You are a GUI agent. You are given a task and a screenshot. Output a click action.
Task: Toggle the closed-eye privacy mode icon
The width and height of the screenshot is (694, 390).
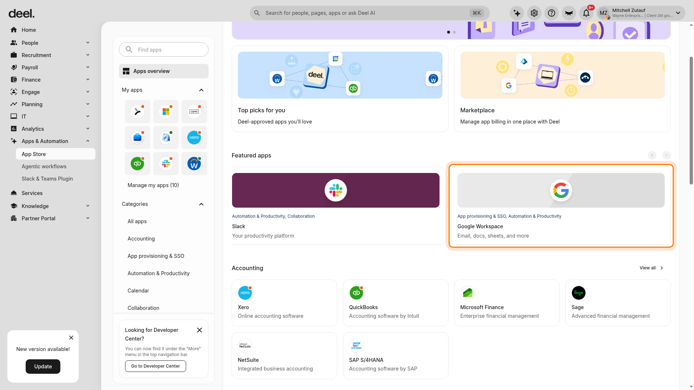(569, 13)
